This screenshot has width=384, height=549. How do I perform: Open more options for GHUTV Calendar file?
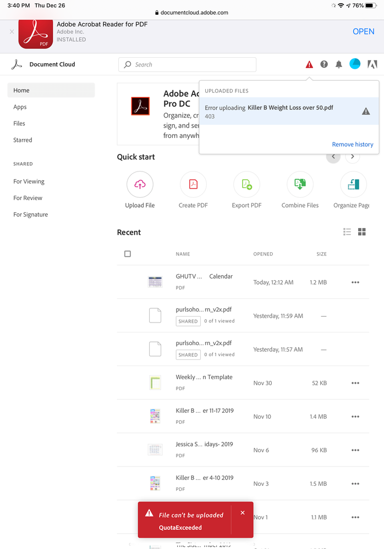click(x=355, y=282)
